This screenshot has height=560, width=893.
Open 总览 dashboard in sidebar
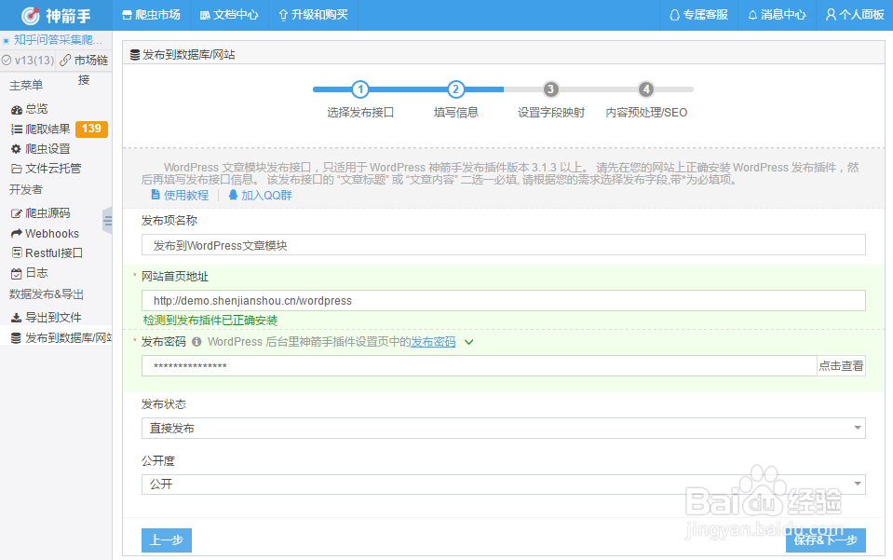pyautogui.click(x=30, y=109)
